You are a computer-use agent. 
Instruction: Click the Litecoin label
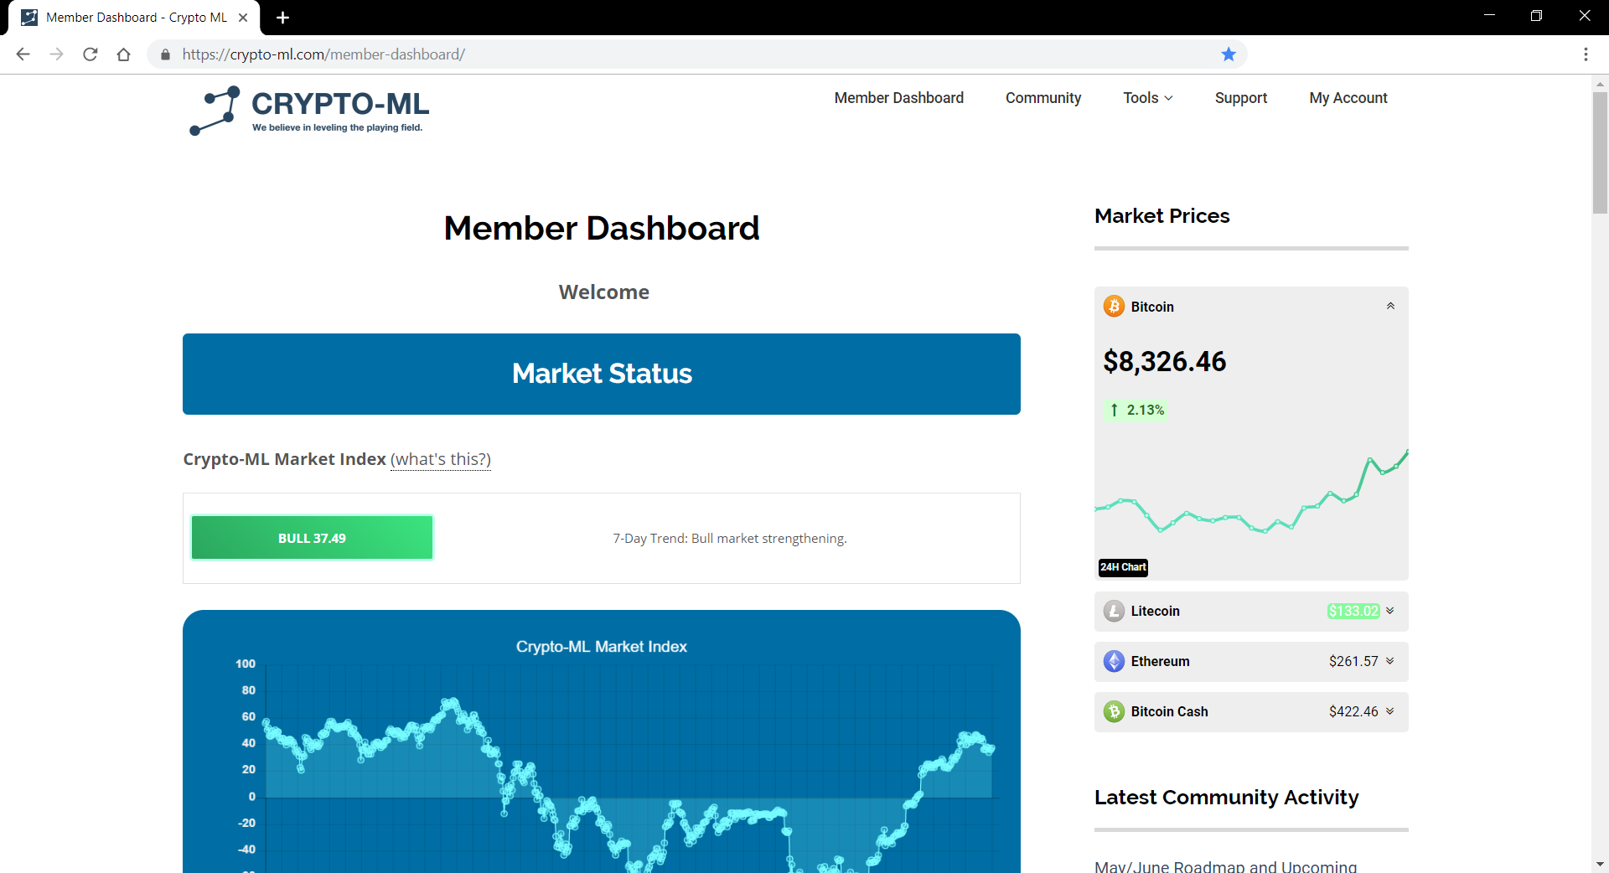tap(1155, 612)
